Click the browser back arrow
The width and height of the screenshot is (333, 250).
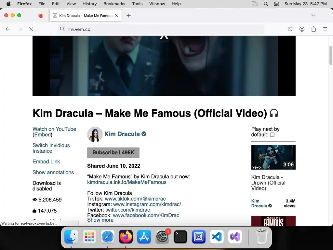point(8,29)
